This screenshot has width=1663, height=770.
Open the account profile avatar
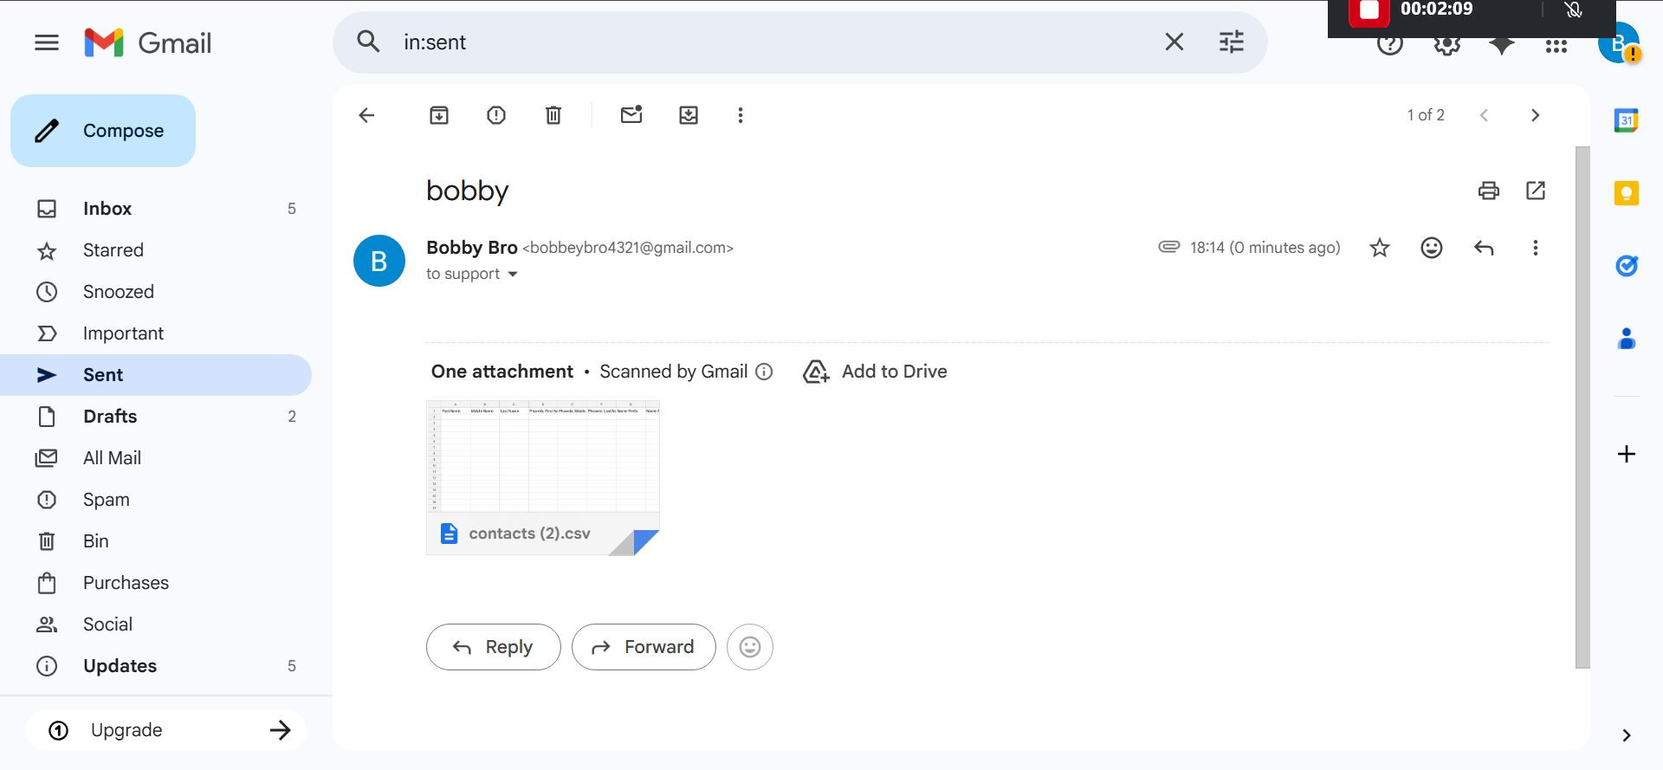click(x=1618, y=44)
